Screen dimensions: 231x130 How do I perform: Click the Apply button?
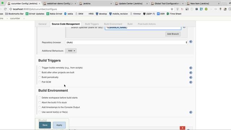[59, 125]
